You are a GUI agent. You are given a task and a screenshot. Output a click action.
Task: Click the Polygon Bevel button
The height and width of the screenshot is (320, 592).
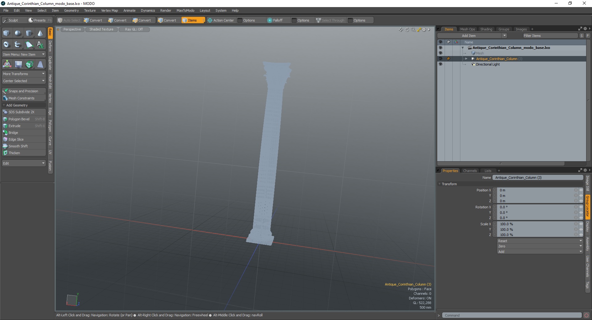point(24,119)
